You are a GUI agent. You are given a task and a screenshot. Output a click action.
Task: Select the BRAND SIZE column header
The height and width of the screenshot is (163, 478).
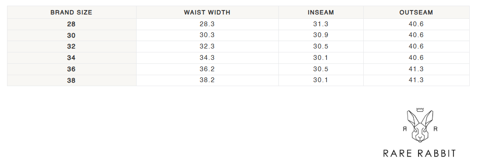[71, 13]
